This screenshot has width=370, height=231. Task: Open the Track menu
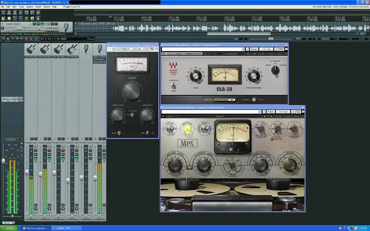pos(21,7)
